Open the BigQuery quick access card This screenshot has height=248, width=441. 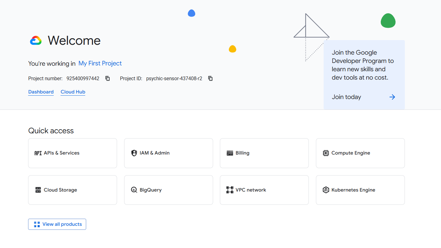pos(169,190)
